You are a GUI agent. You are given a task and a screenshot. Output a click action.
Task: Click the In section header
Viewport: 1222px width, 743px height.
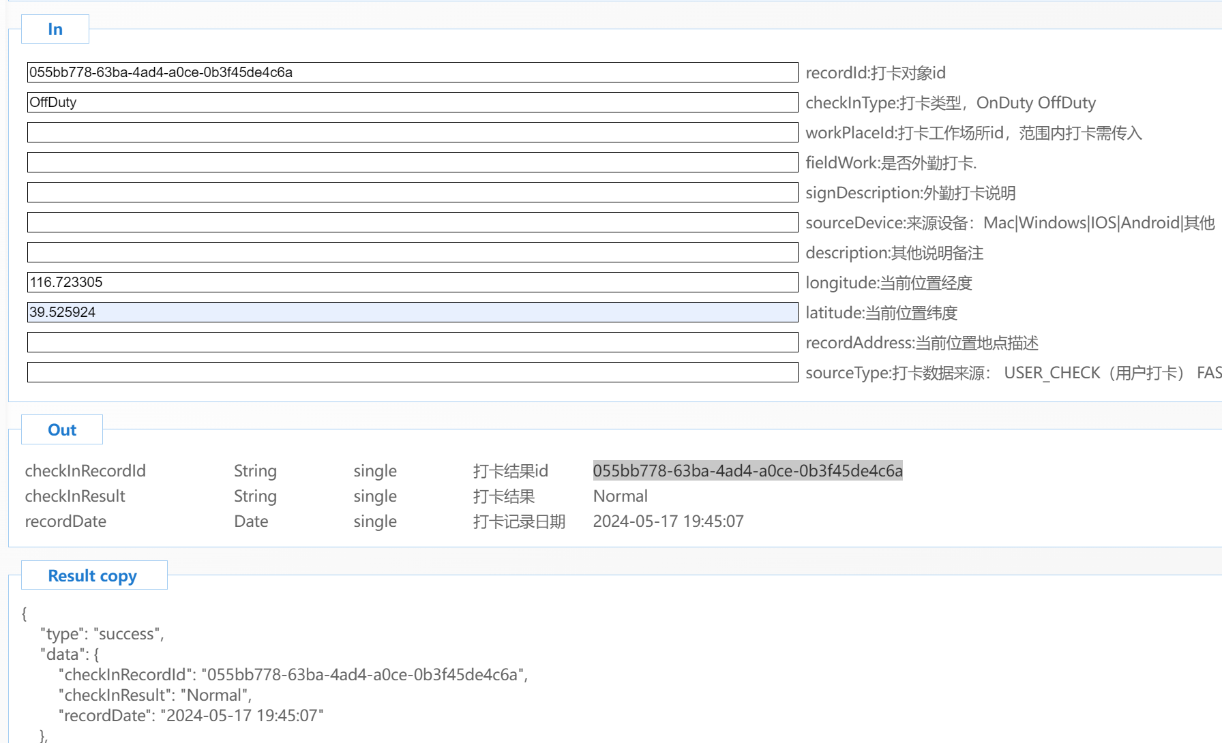coord(55,29)
